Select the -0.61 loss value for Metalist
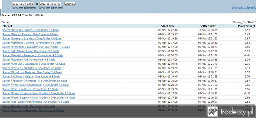Screen dimensions: 256x118 (x=247, y=55)
